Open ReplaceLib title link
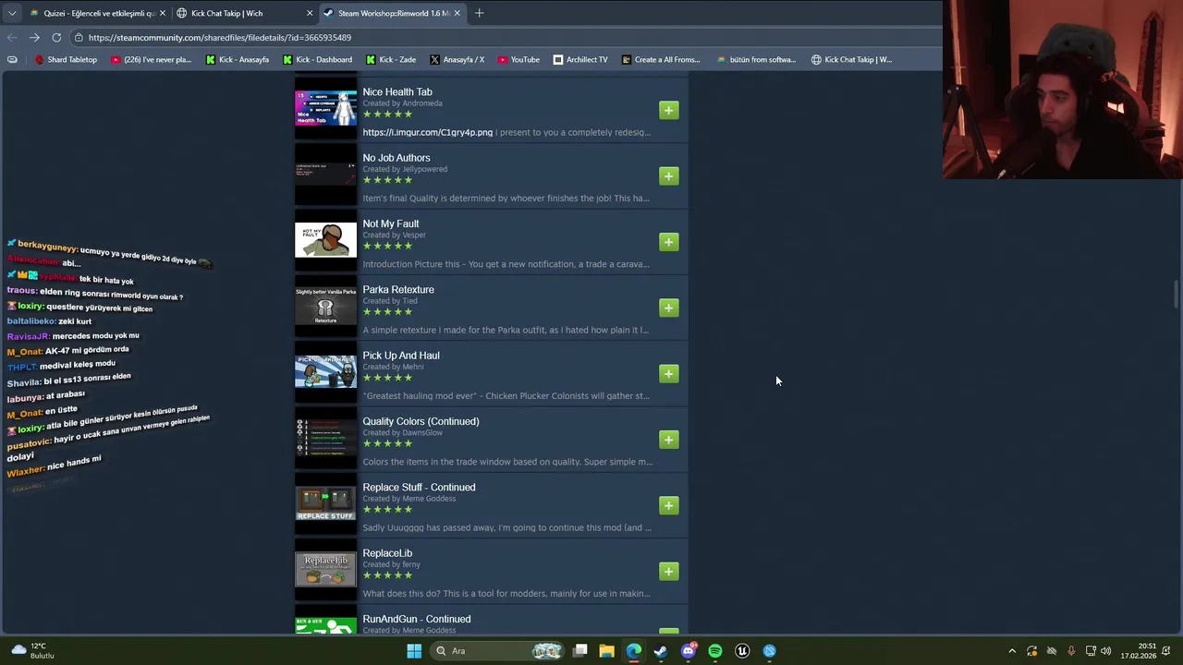 (x=387, y=553)
